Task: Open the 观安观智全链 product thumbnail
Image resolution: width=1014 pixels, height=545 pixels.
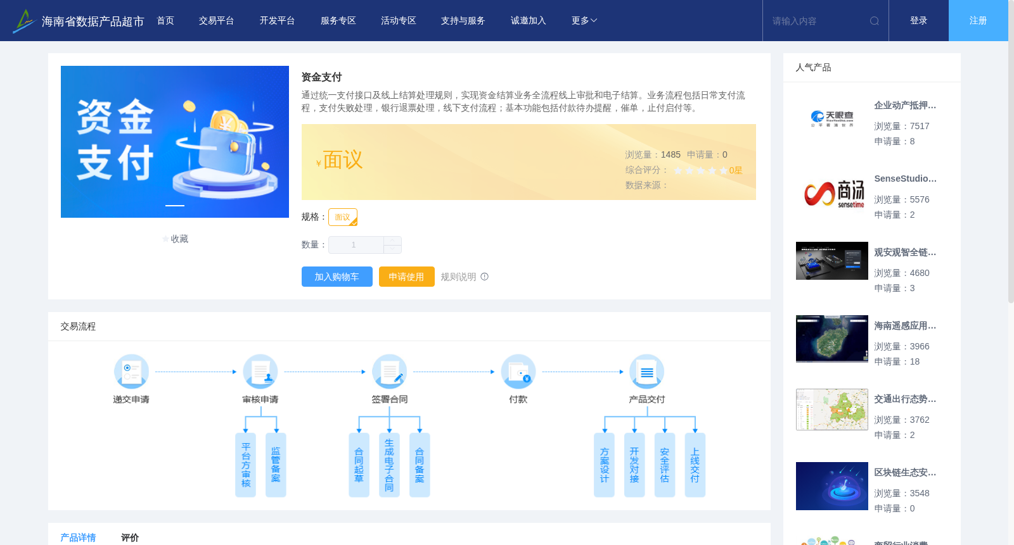Action: coord(832,261)
